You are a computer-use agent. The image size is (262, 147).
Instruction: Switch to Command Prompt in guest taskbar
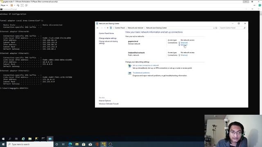43,139
